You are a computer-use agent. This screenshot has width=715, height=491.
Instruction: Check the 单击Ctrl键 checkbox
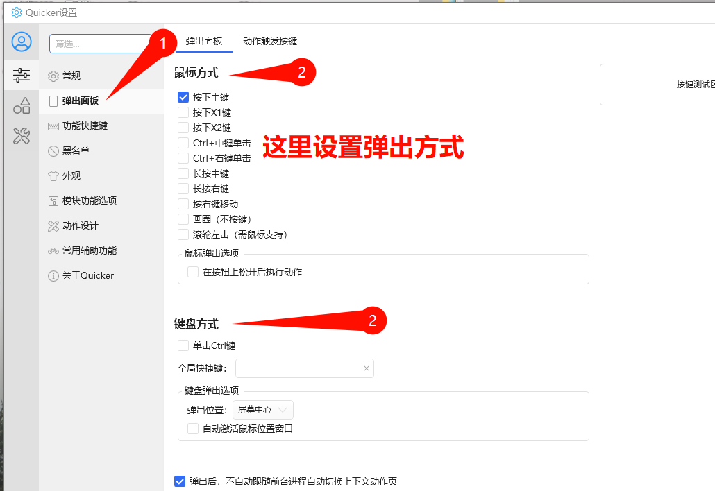(183, 345)
